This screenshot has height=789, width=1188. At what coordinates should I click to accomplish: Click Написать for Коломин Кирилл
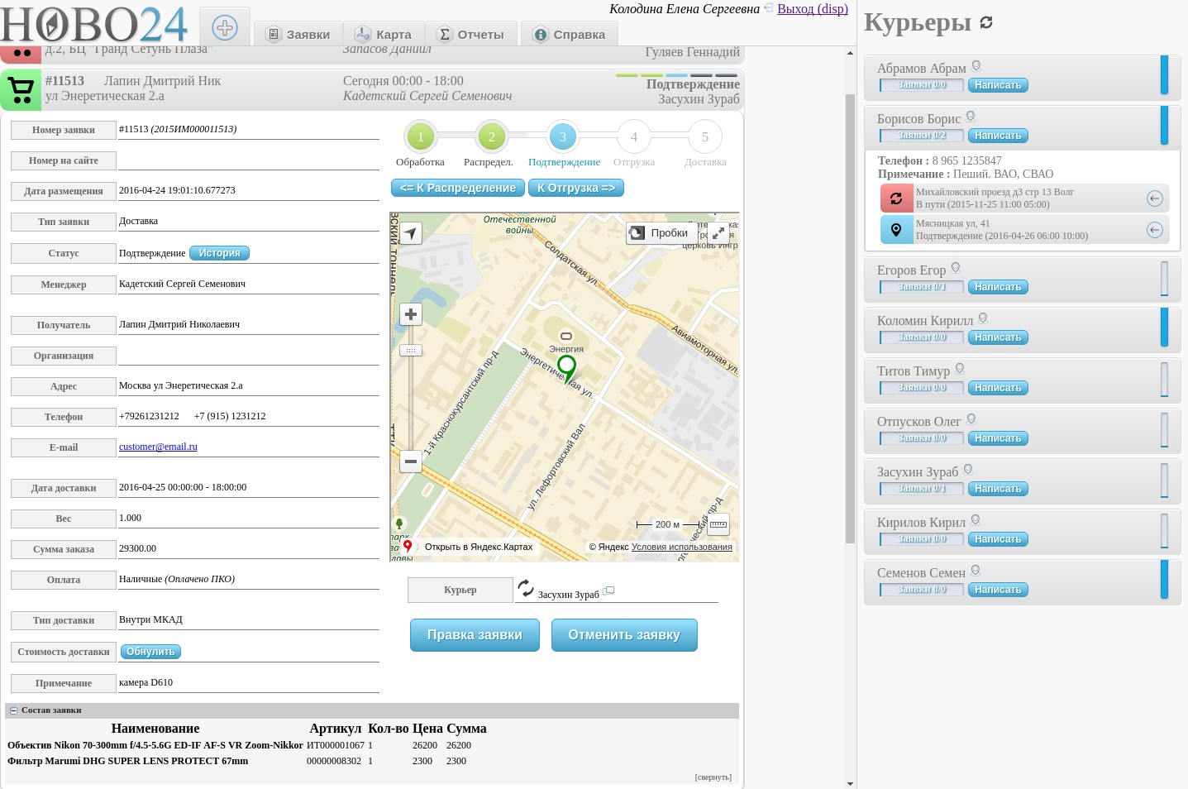coord(998,337)
